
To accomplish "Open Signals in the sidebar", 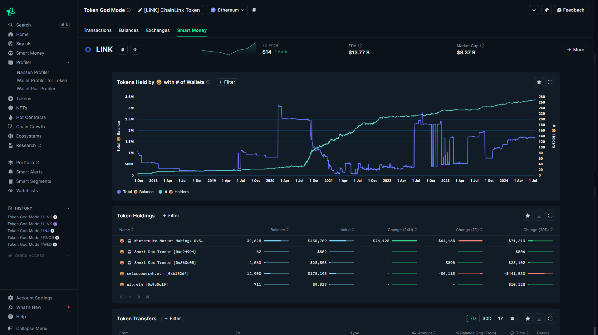I will [24, 44].
